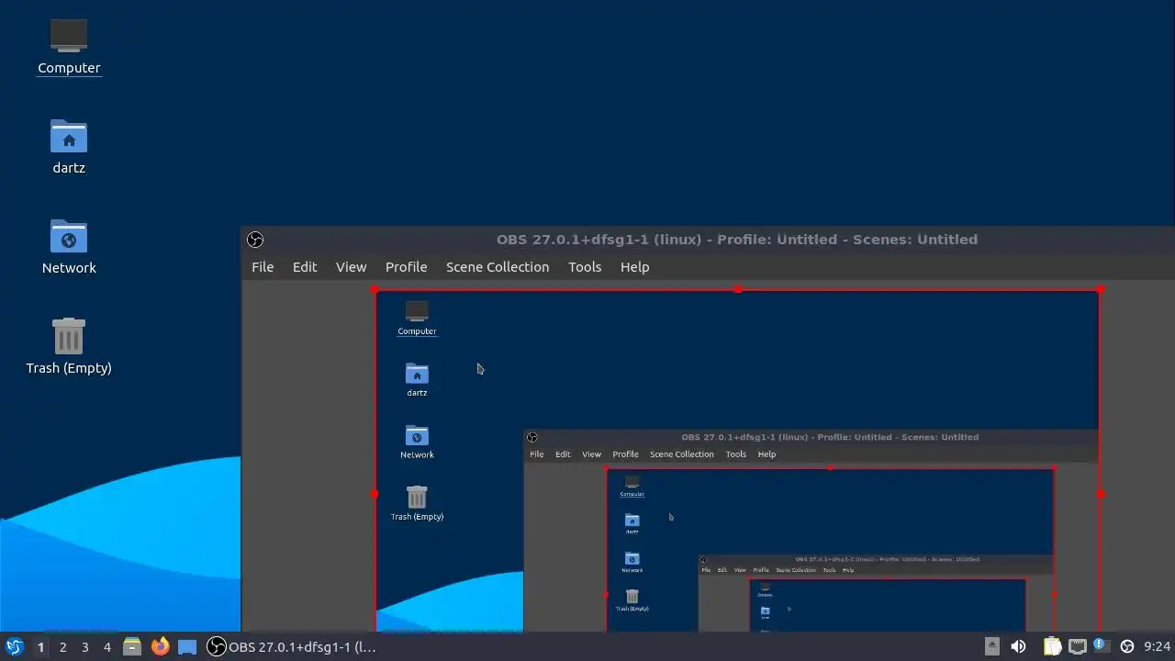
Task: Launch the file manager from the panel
Action: click(132, 646)
